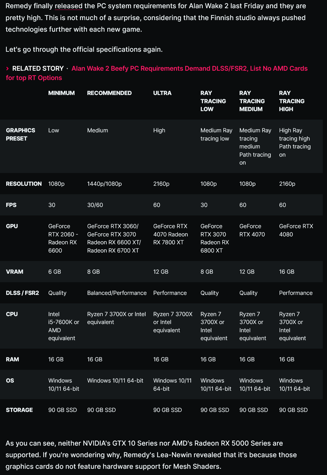The height and width of the screenshot is (475, 327).
Task: Click the VRAM row label
Action: [15, 272]
